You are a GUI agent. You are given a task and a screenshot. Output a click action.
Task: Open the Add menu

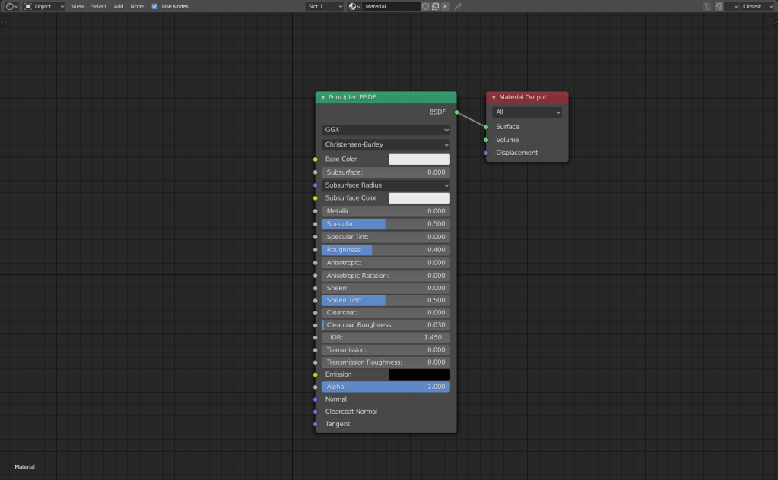point(119,6)
